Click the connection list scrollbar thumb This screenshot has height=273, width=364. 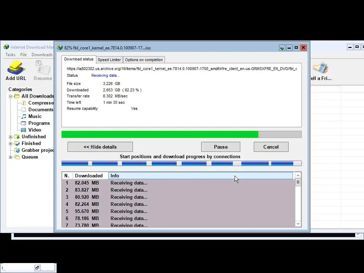pos(298,182)
